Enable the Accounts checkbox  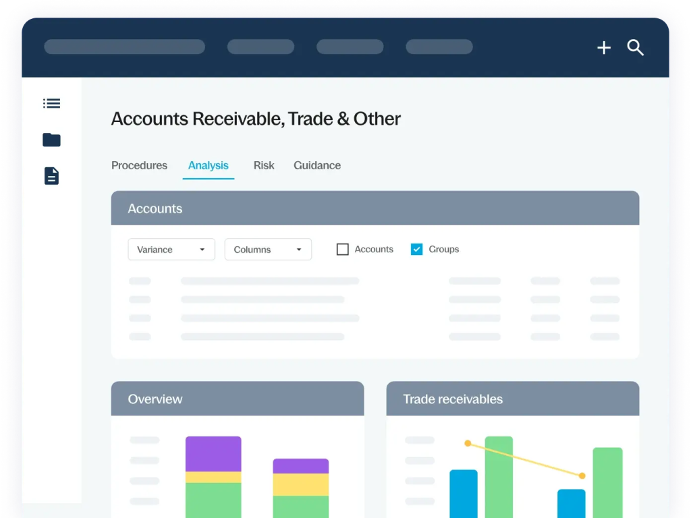point(343,250)
